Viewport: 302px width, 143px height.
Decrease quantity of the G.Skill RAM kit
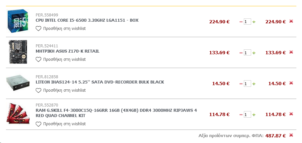point(241,115)
